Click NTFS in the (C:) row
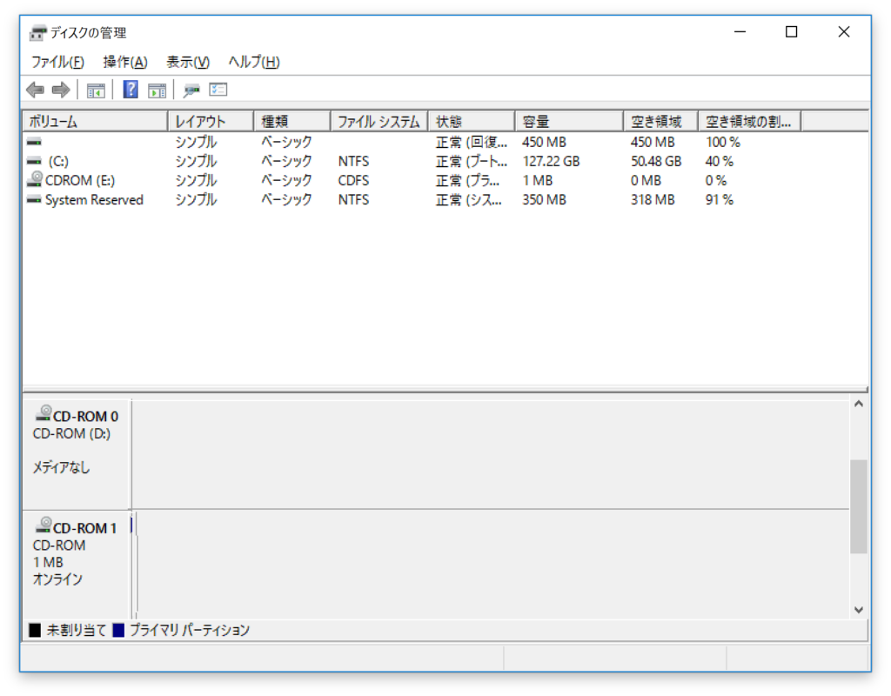 point(353,161)
